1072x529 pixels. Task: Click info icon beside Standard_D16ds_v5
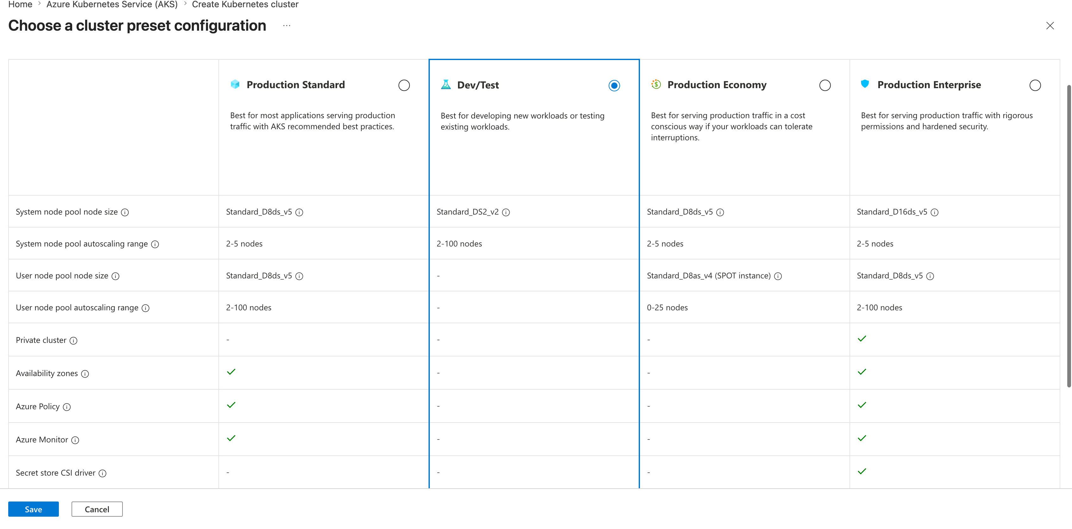point(934,212)
